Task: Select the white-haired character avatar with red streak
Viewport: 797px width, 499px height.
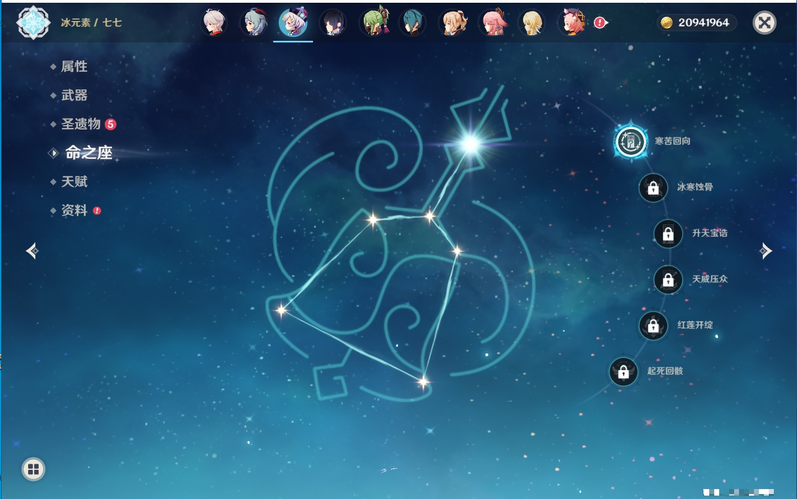Action: (x=214, y=23)
